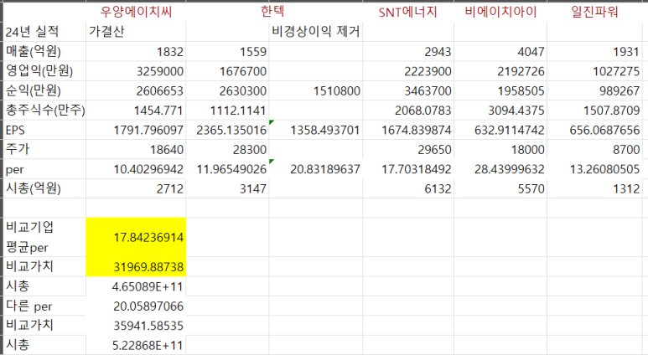The image size is (648, 355).
Task: Select the 시총(억원) row label
Action: [x=44, y=188]
